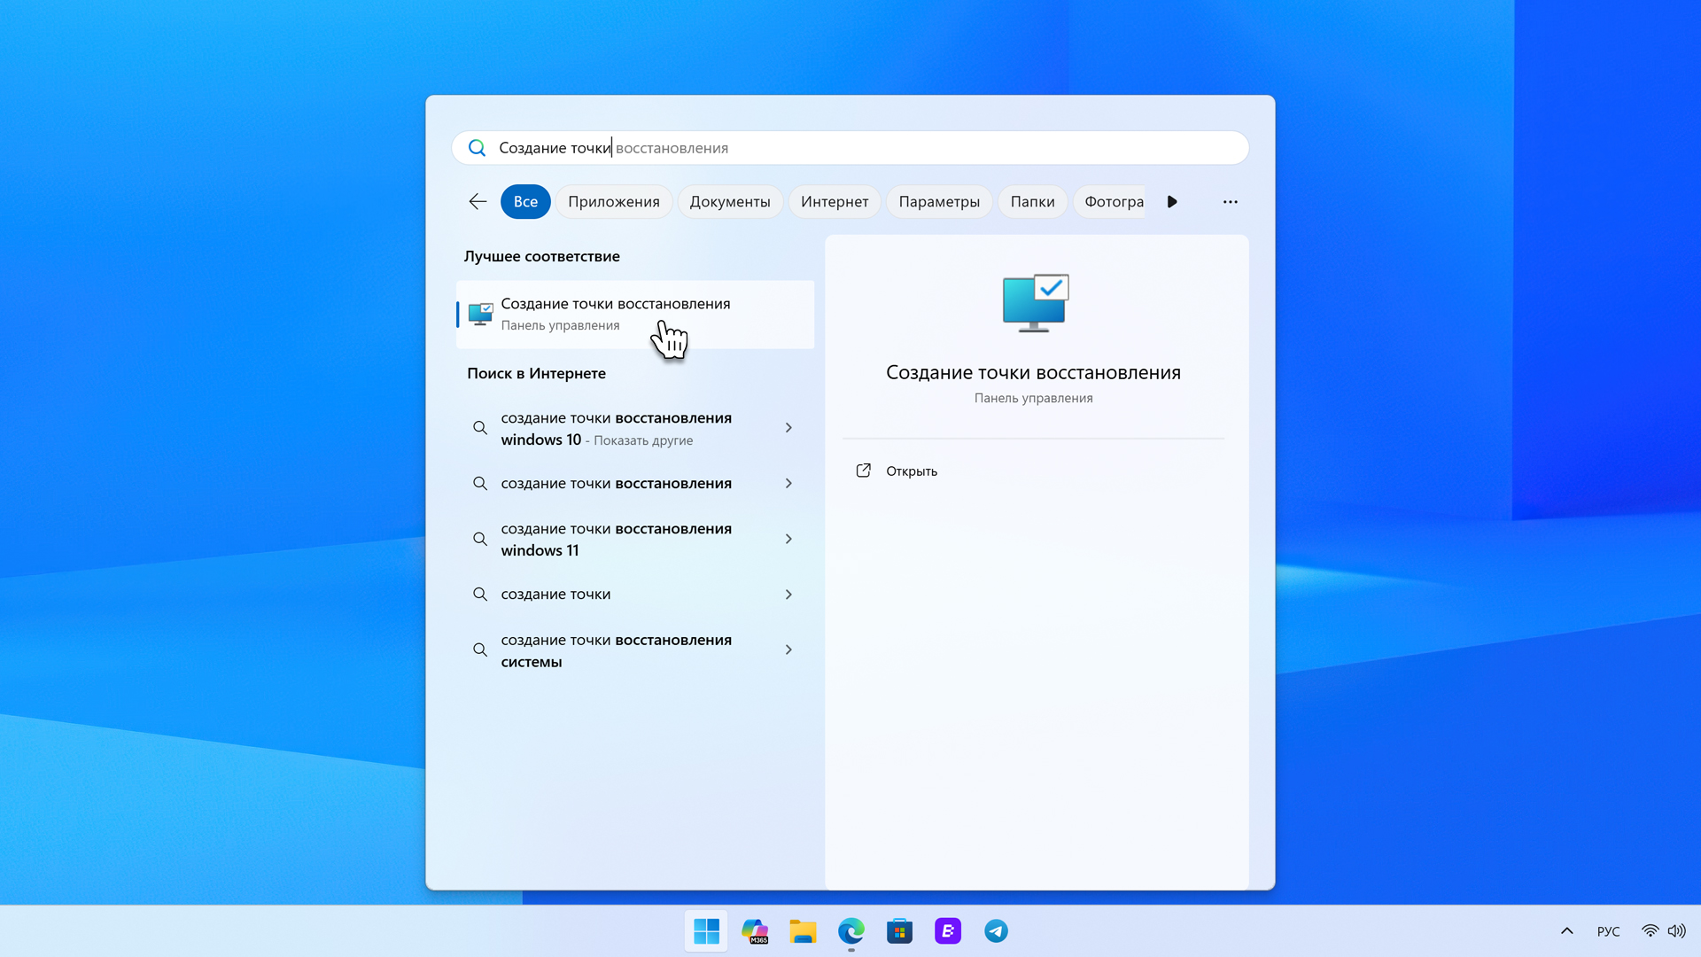Click the Windows Start button
This screenshot has width=1701, height=957.
pos(706,931)
